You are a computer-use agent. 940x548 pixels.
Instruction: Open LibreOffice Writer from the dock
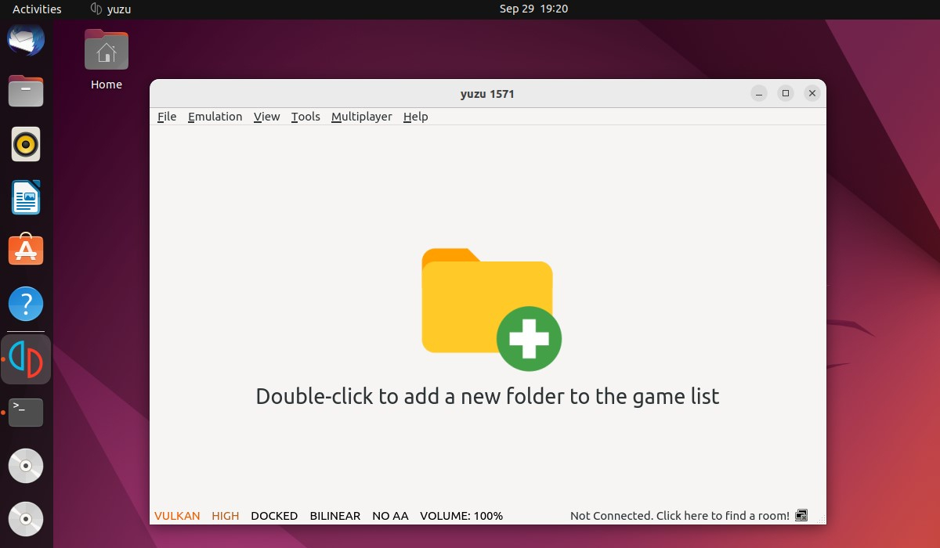26,197
